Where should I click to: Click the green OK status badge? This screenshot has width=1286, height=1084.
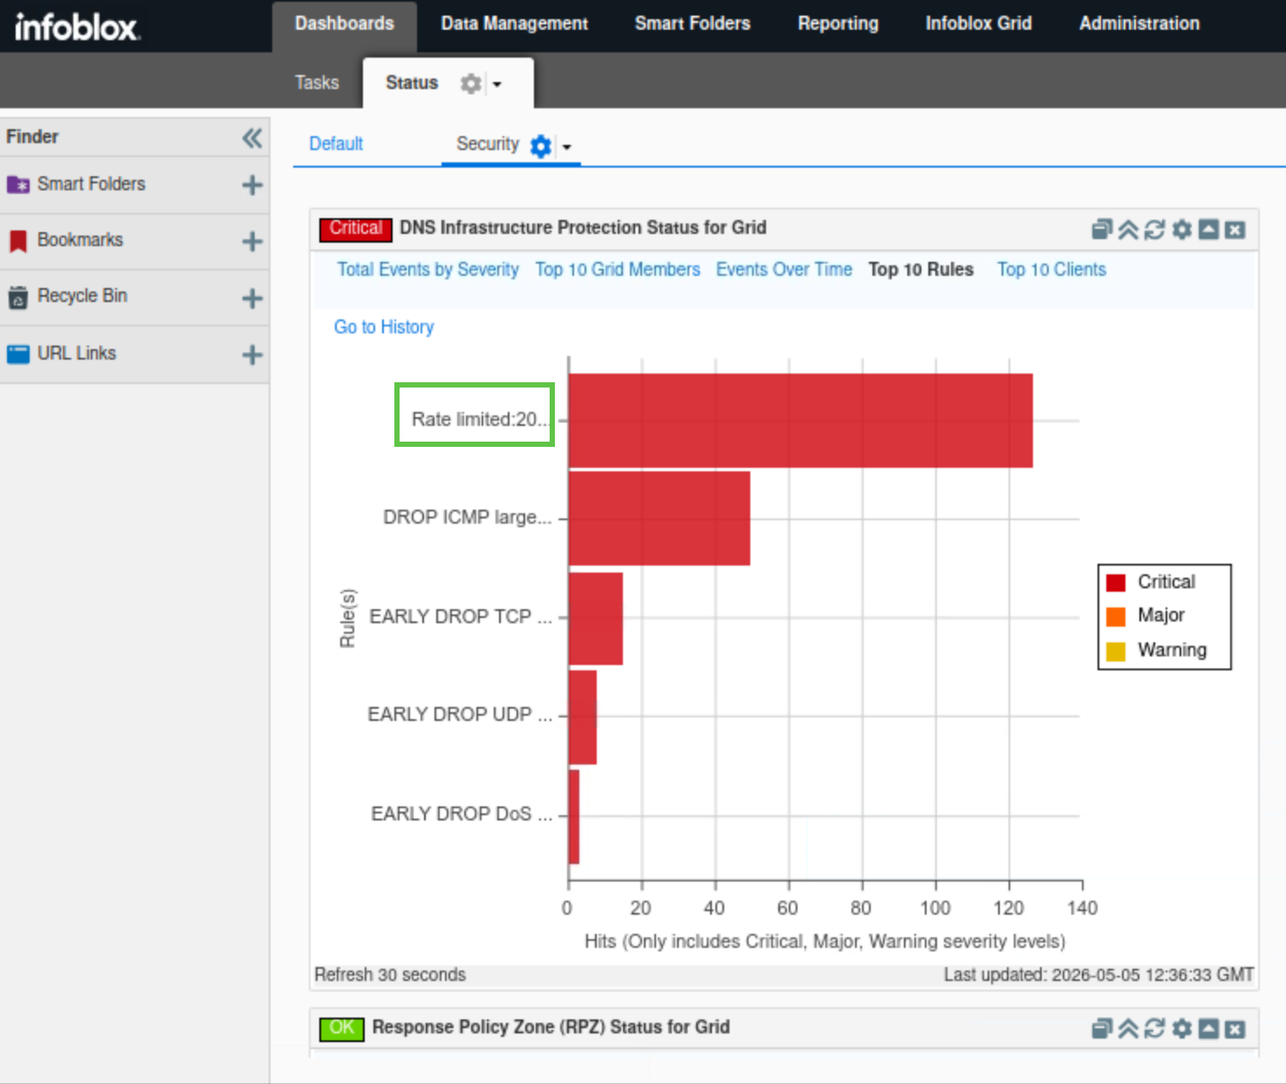point(342,1028)
